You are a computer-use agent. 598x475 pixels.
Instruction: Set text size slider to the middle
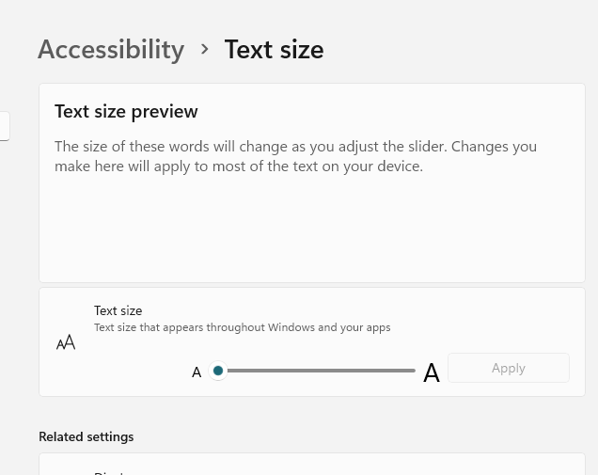[317, 371]
